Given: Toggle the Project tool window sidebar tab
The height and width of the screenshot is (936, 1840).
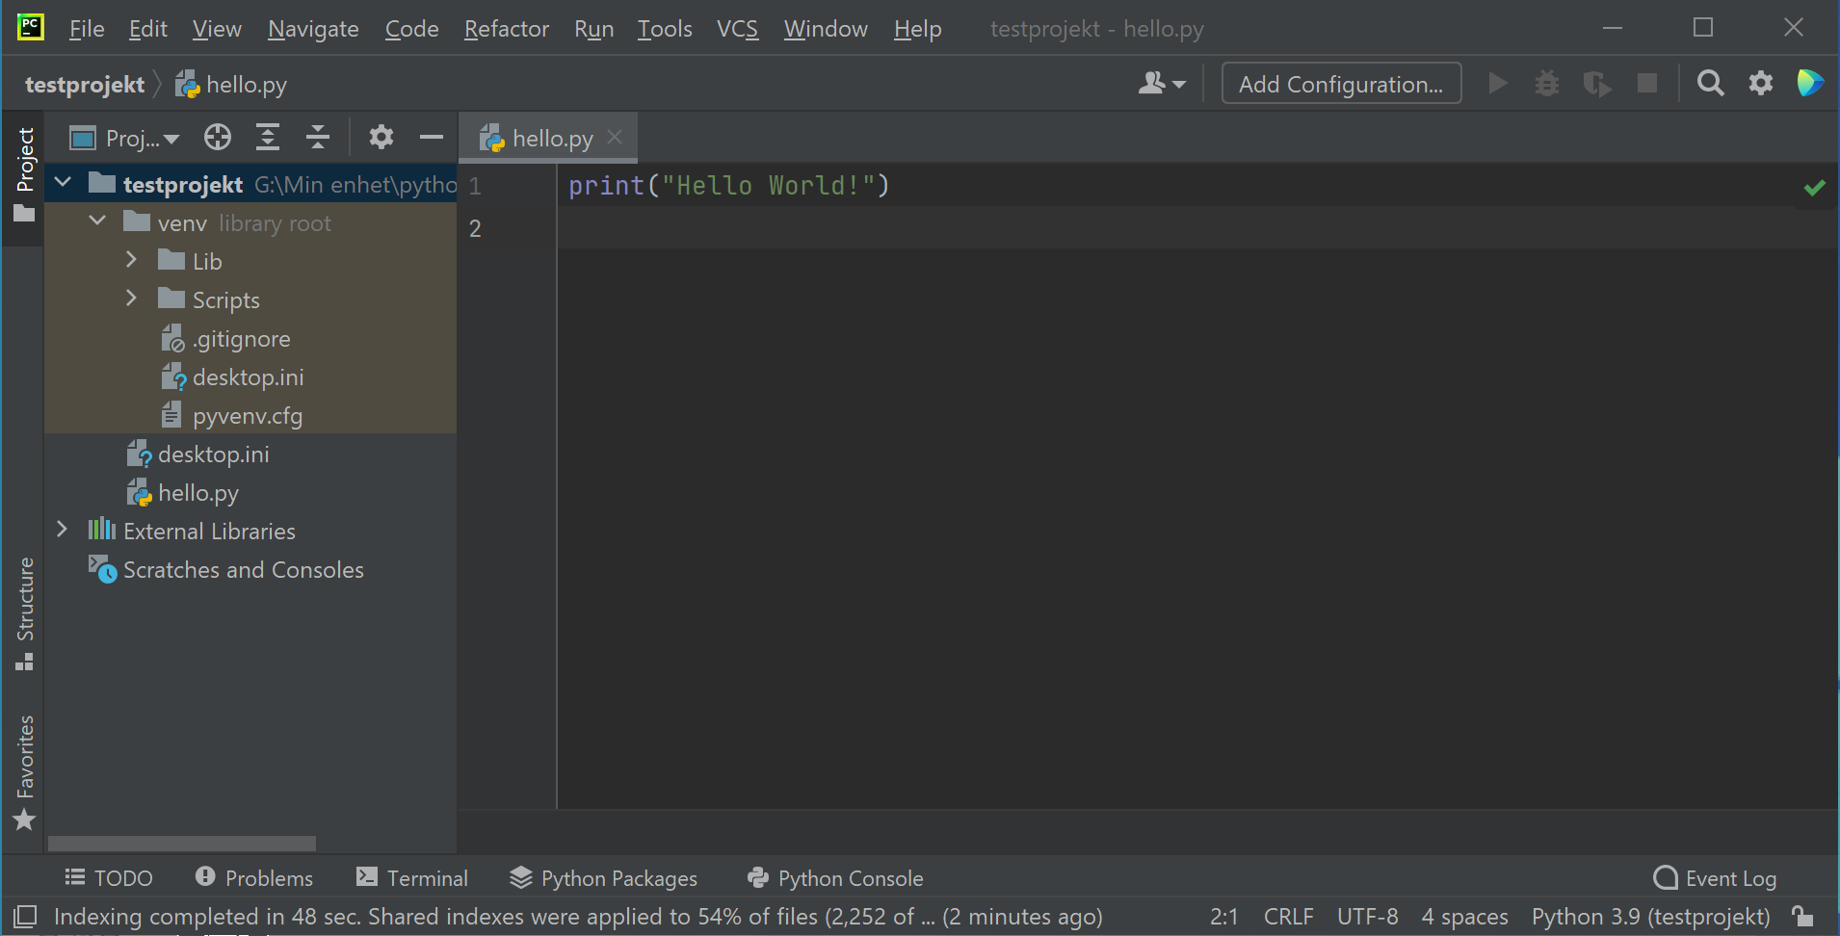Looking at the screenshot, I should 24,173.
